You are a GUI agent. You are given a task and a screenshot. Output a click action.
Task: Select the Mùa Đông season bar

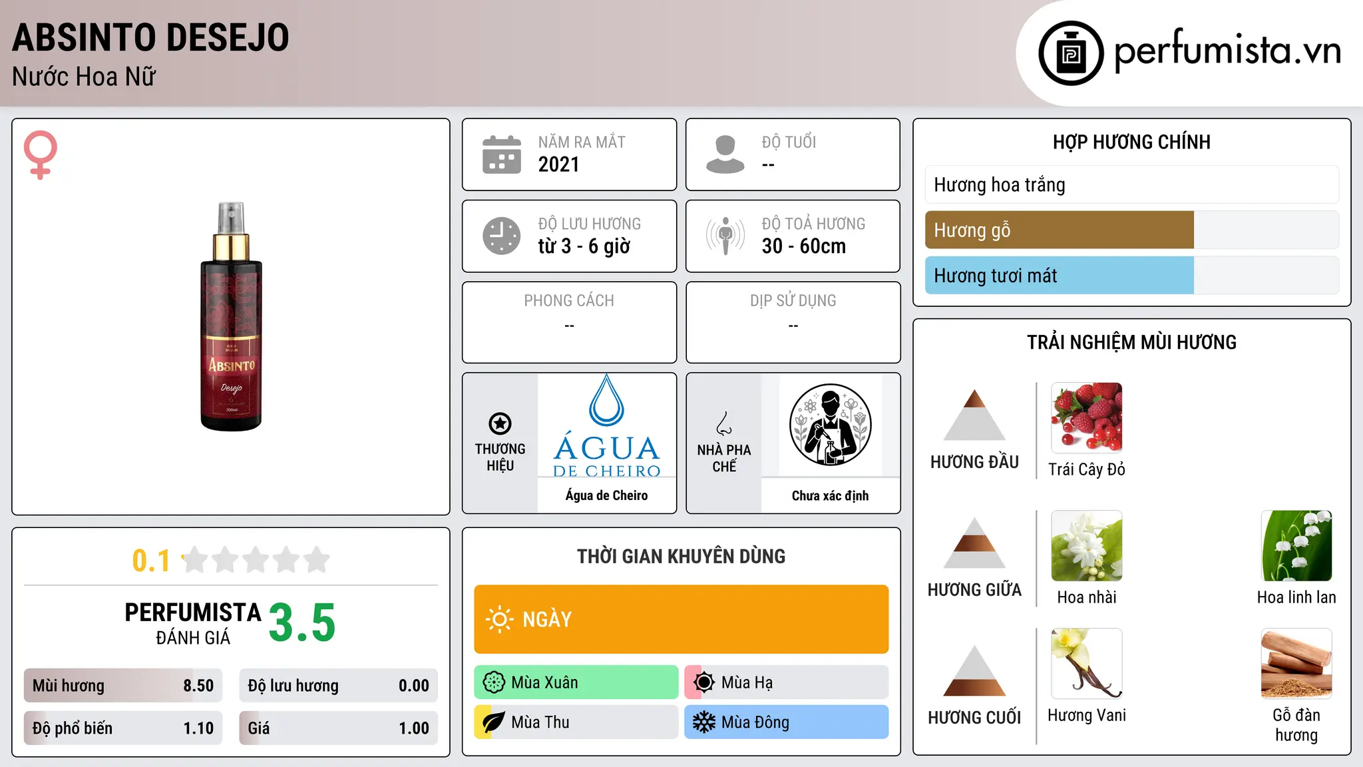pyautogui.click(x=787, y=722)
